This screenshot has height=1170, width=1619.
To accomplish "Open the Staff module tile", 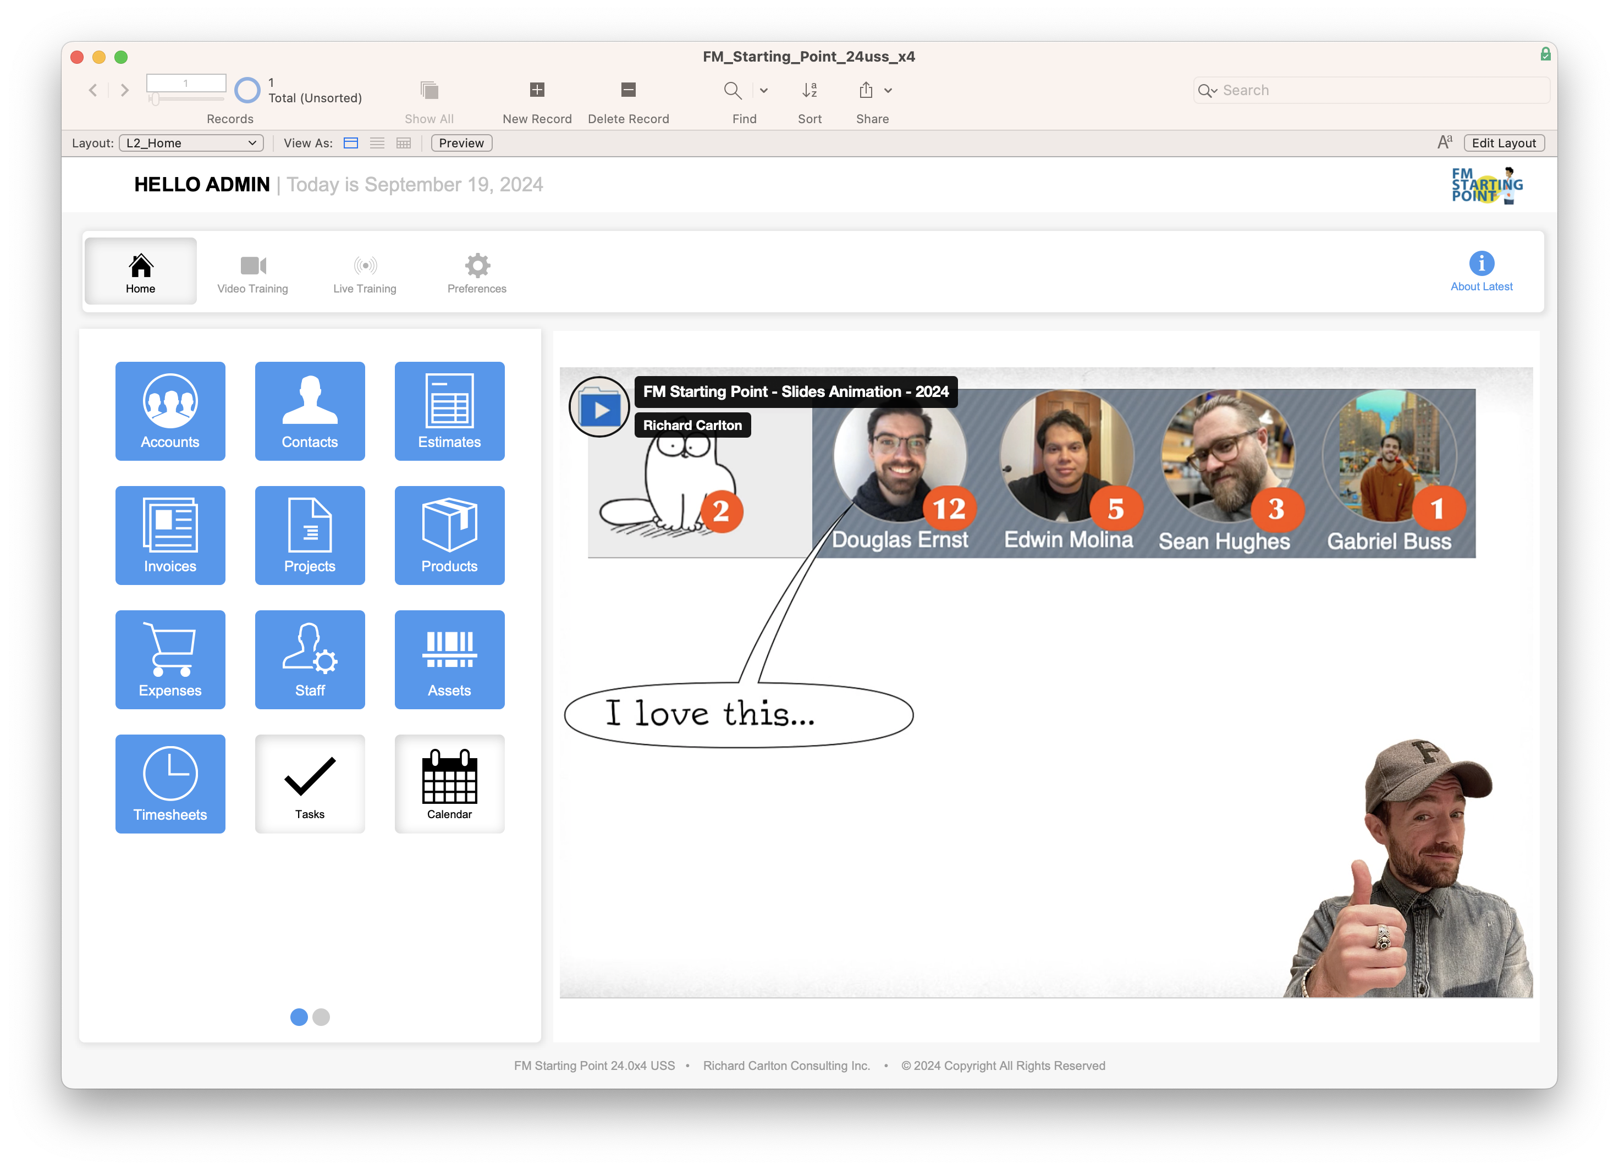I will [310, 660].
